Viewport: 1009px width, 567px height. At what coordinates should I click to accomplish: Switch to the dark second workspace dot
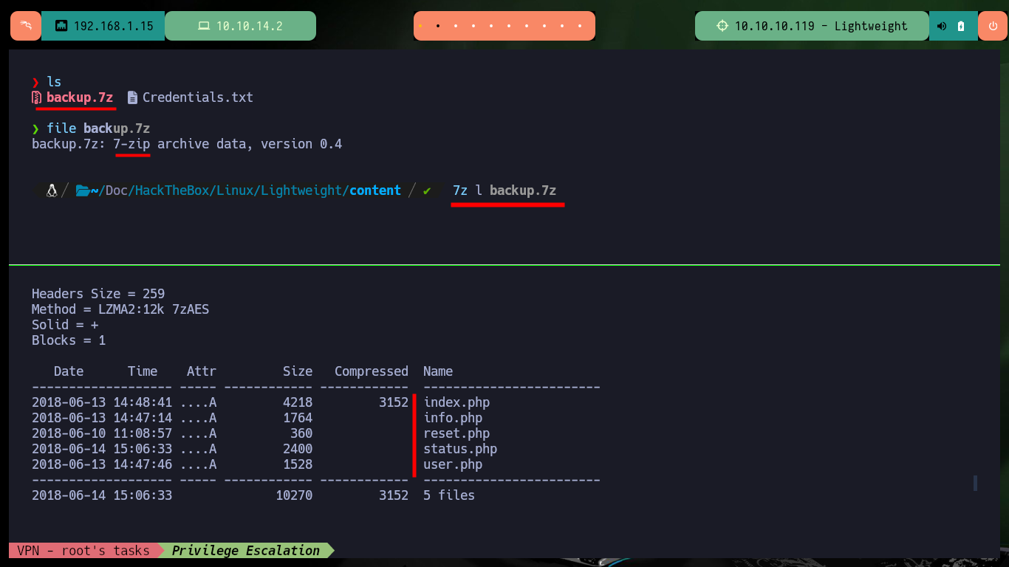(x=438, y=26)
